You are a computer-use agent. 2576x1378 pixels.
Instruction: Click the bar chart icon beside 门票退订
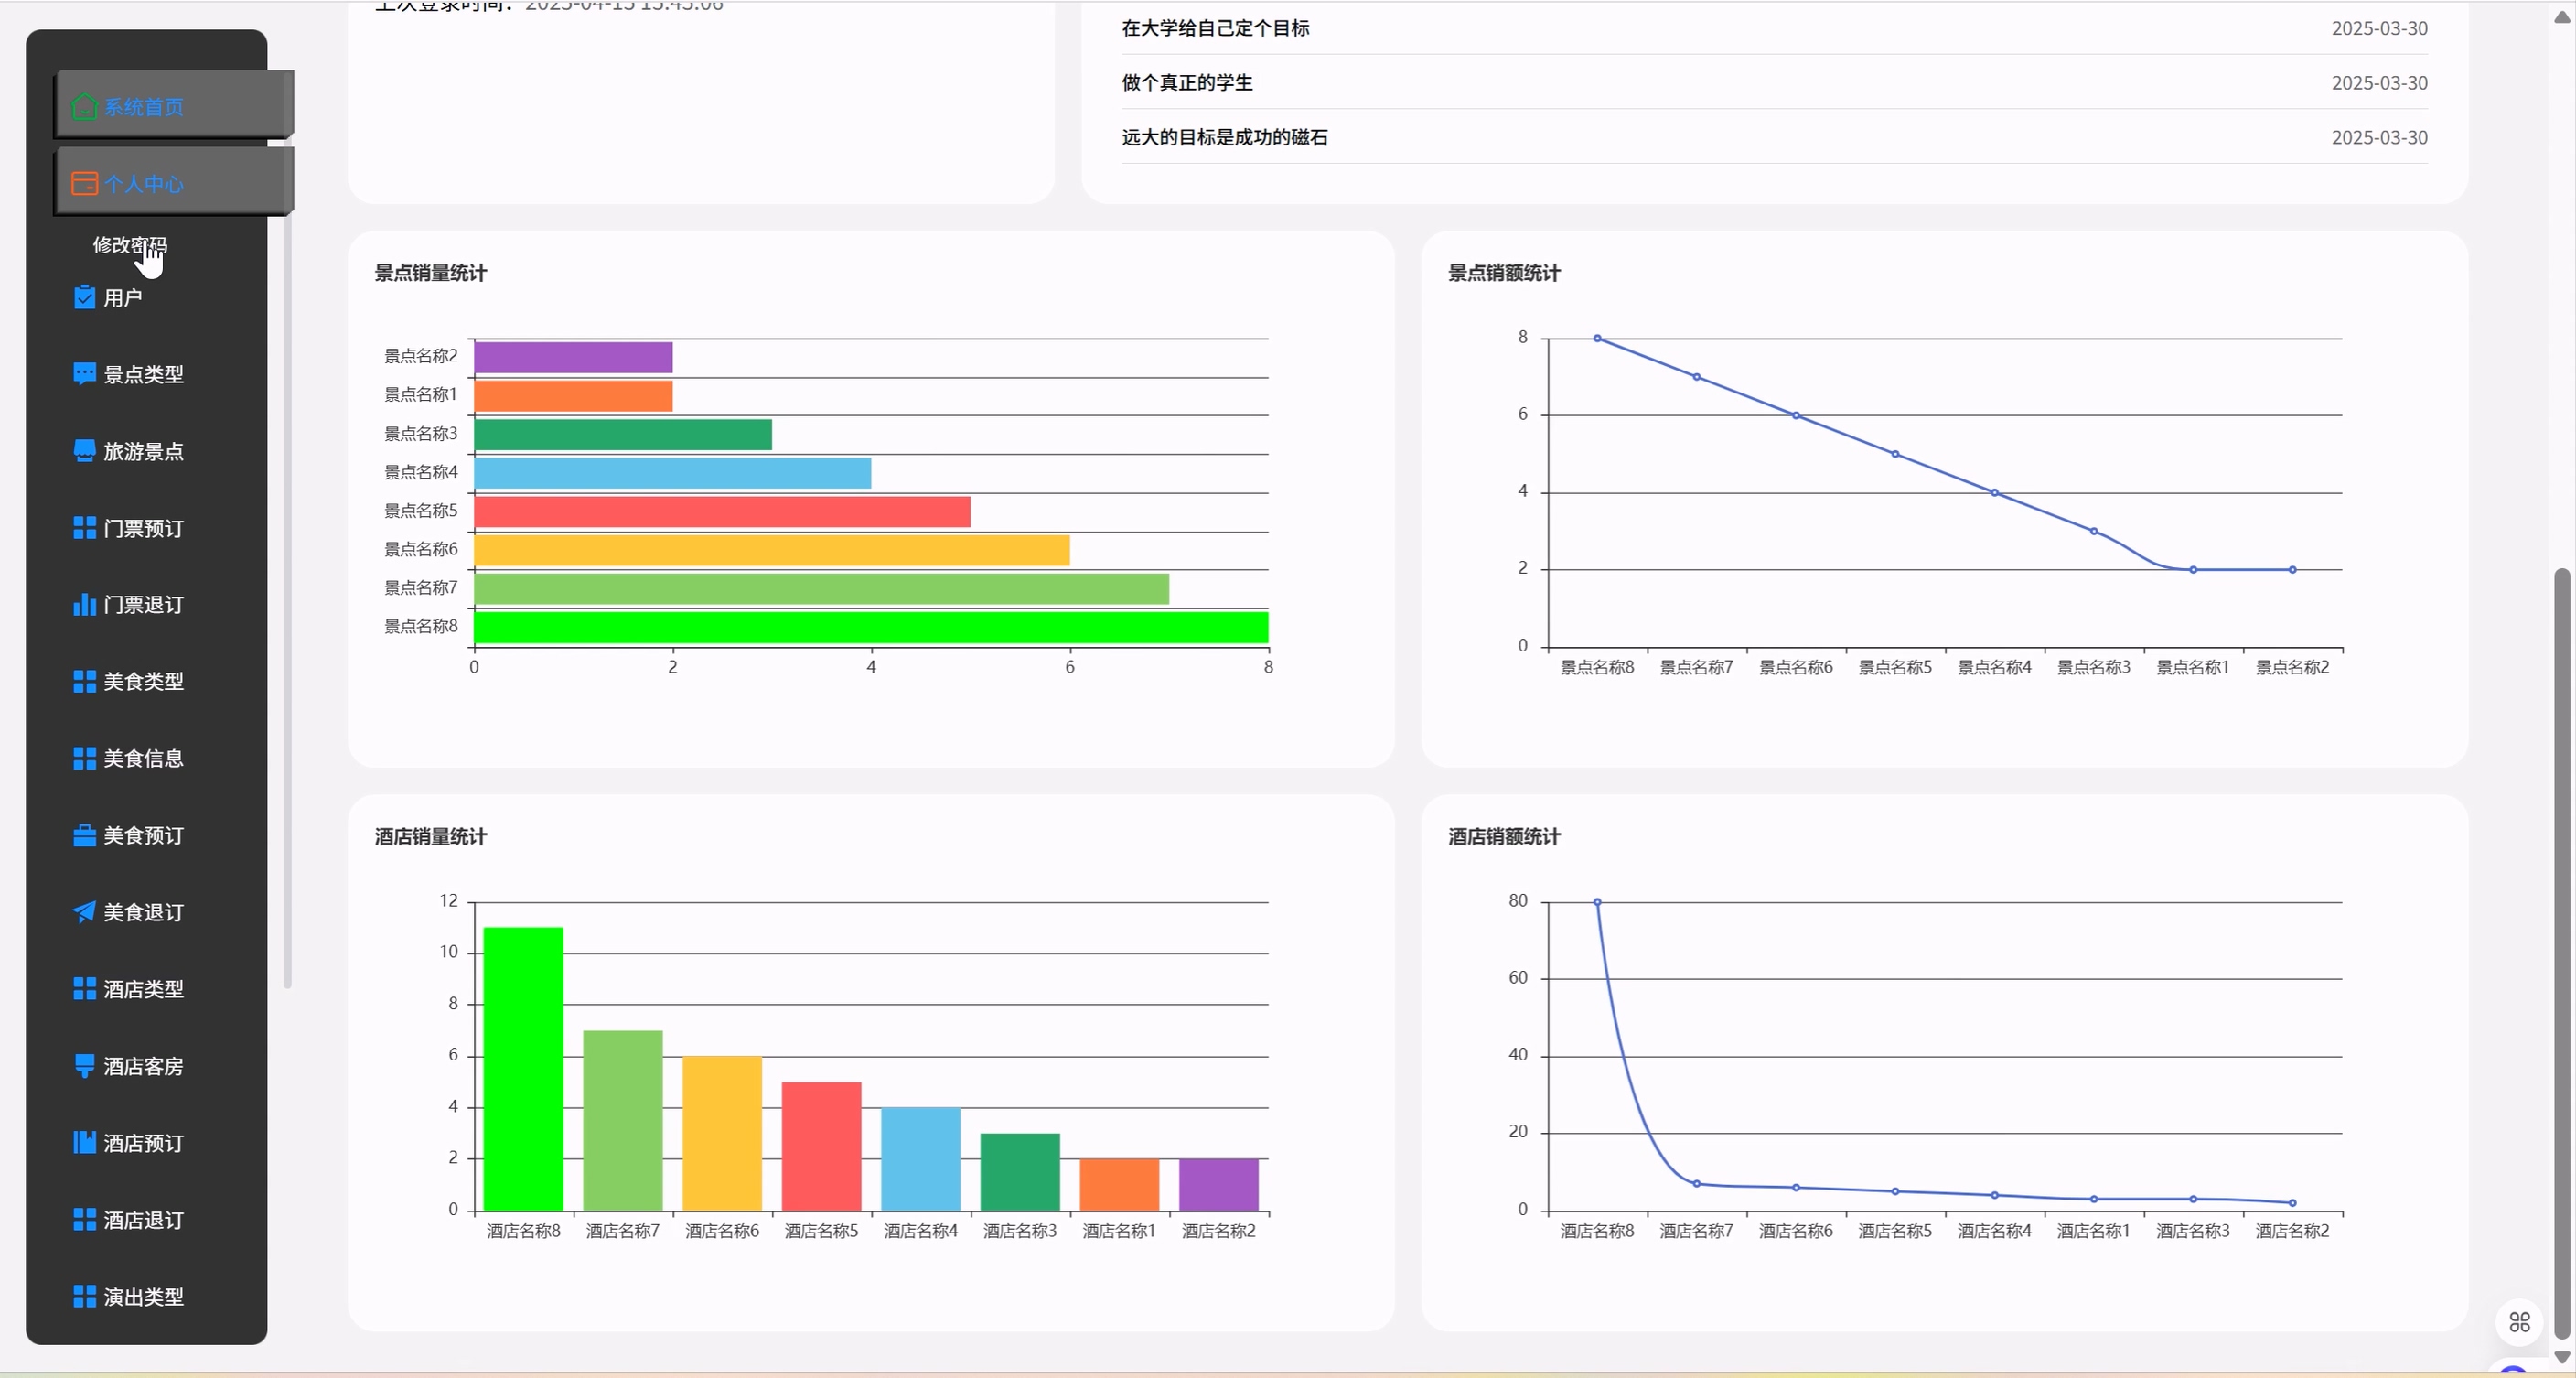pyautogui.click(x=84, y=604)
